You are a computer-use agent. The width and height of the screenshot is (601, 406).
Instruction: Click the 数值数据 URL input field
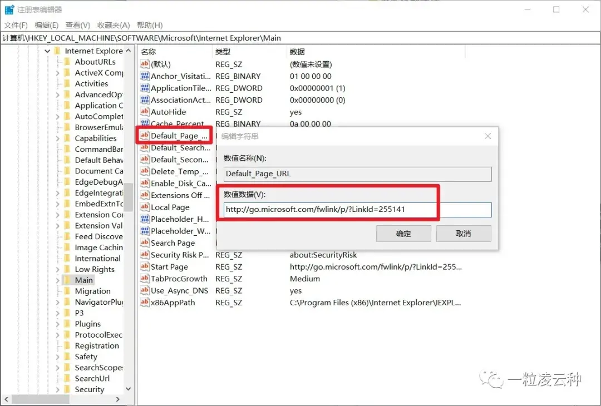pyautogui.click(x=357, y=210)
